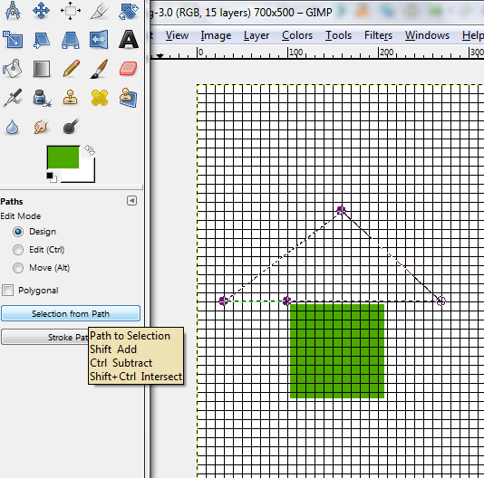This screenshot has width=484, height=478.
Task: Select the Blend gradient tool
Action: [41, 69]
